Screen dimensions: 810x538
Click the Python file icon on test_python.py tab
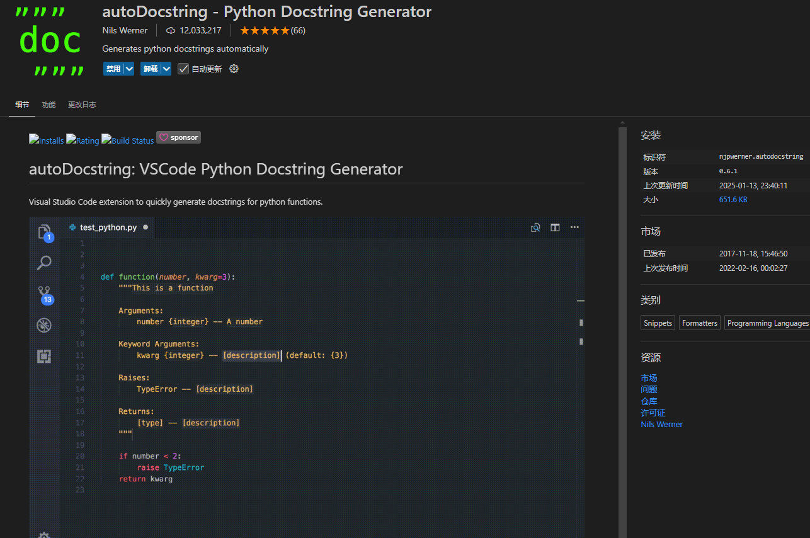click(x=73, y=227)
